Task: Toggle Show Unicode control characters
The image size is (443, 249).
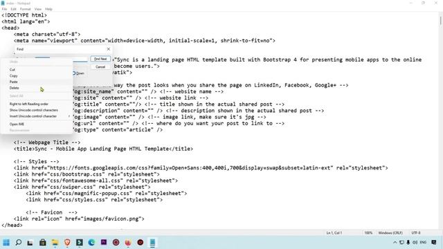Action: (x=37, y=110)
